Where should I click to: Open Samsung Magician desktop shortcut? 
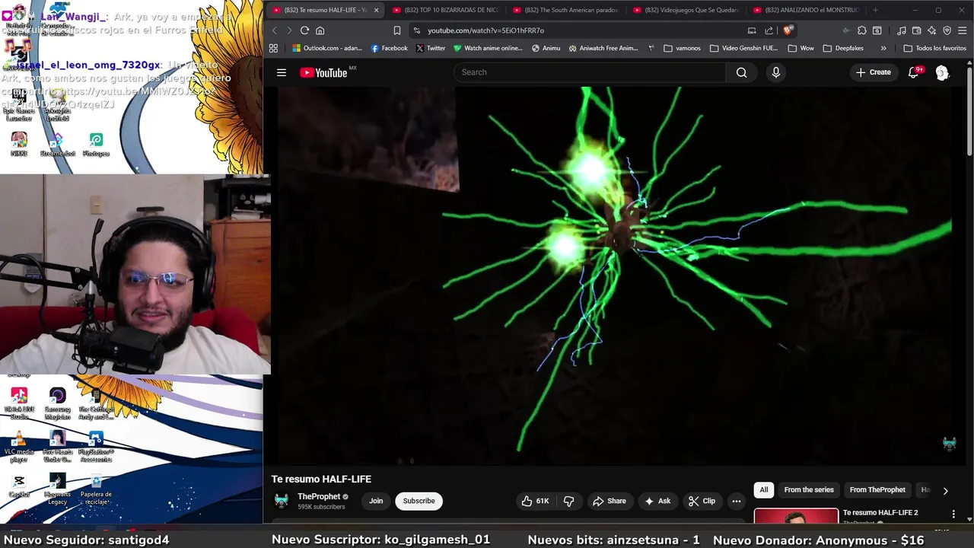pyautogui.click(x=57, y=403)
